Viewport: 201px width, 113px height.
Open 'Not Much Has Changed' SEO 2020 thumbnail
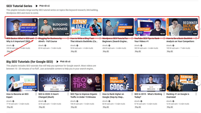pos(54,83)
